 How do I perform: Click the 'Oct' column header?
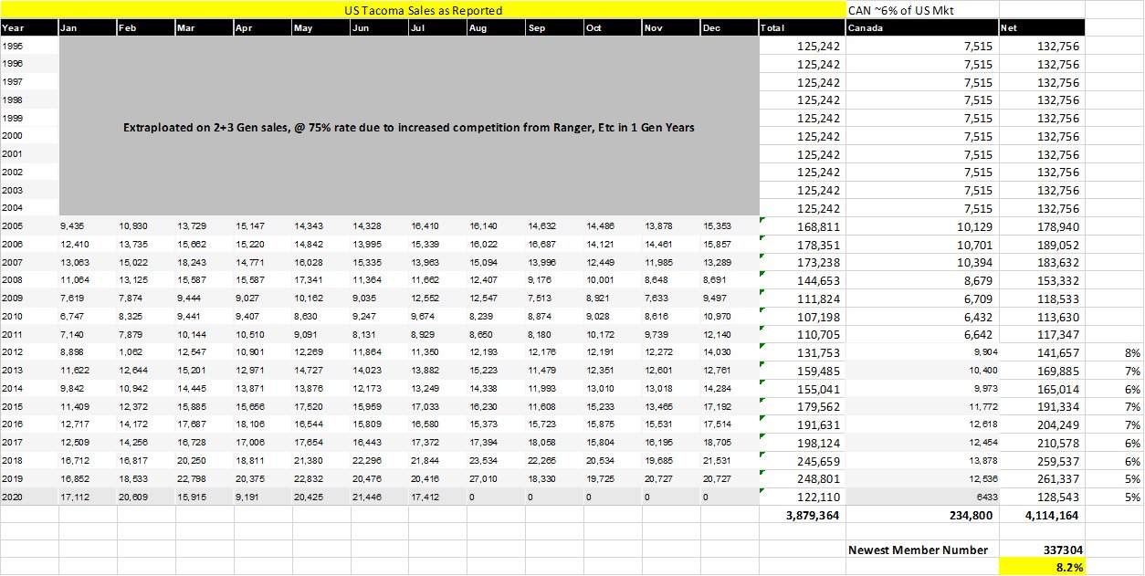pos(613,28)
